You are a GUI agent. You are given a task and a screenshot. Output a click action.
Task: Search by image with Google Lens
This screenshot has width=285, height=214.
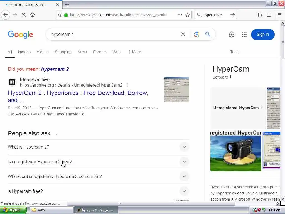pos(197,34)
